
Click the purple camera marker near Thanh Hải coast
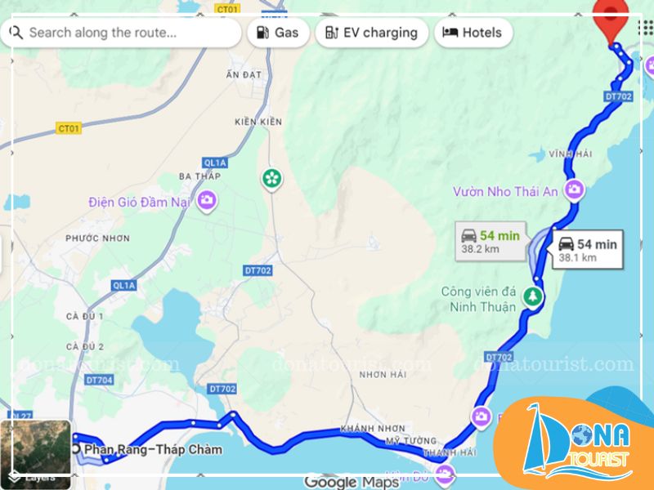coord(481,417)
